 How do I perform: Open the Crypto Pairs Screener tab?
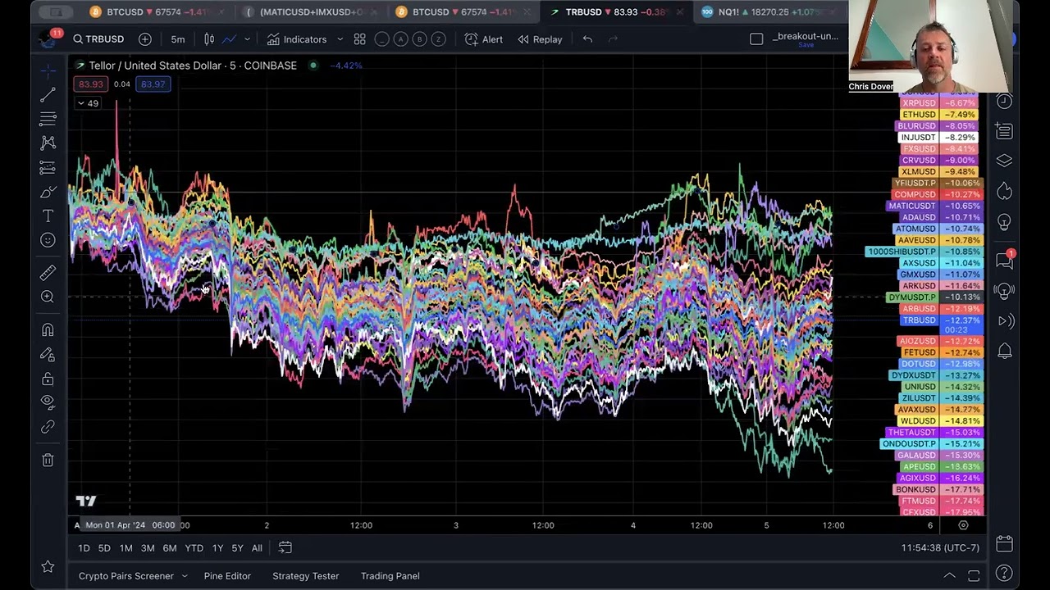tap(126, 576)
